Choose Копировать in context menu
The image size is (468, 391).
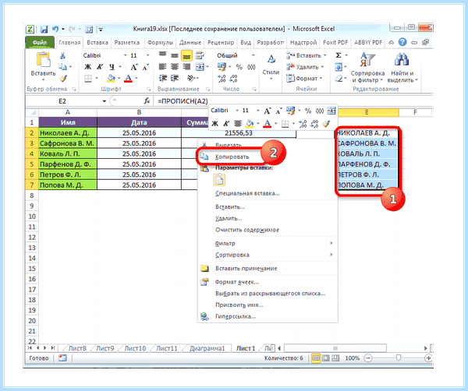pyautogui.click(x=232, y=157)
